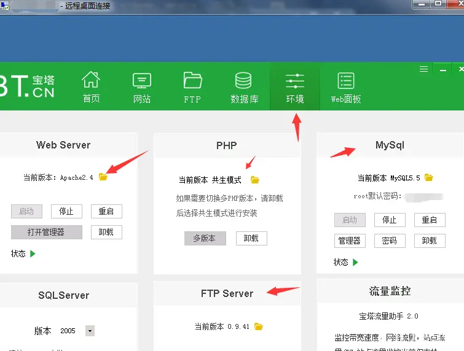Stop MySql with 停止 button

click(x=390, y=220)
